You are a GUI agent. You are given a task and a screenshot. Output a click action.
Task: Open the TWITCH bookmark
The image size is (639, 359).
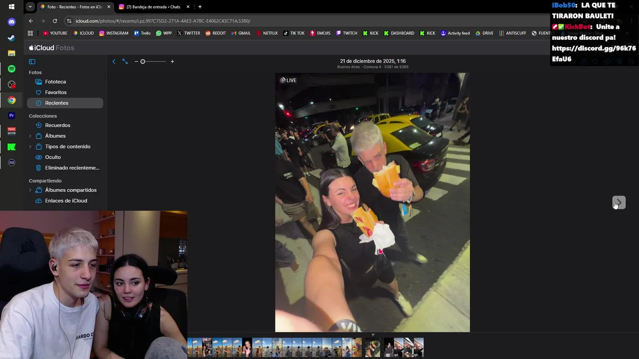click(346, 33)
